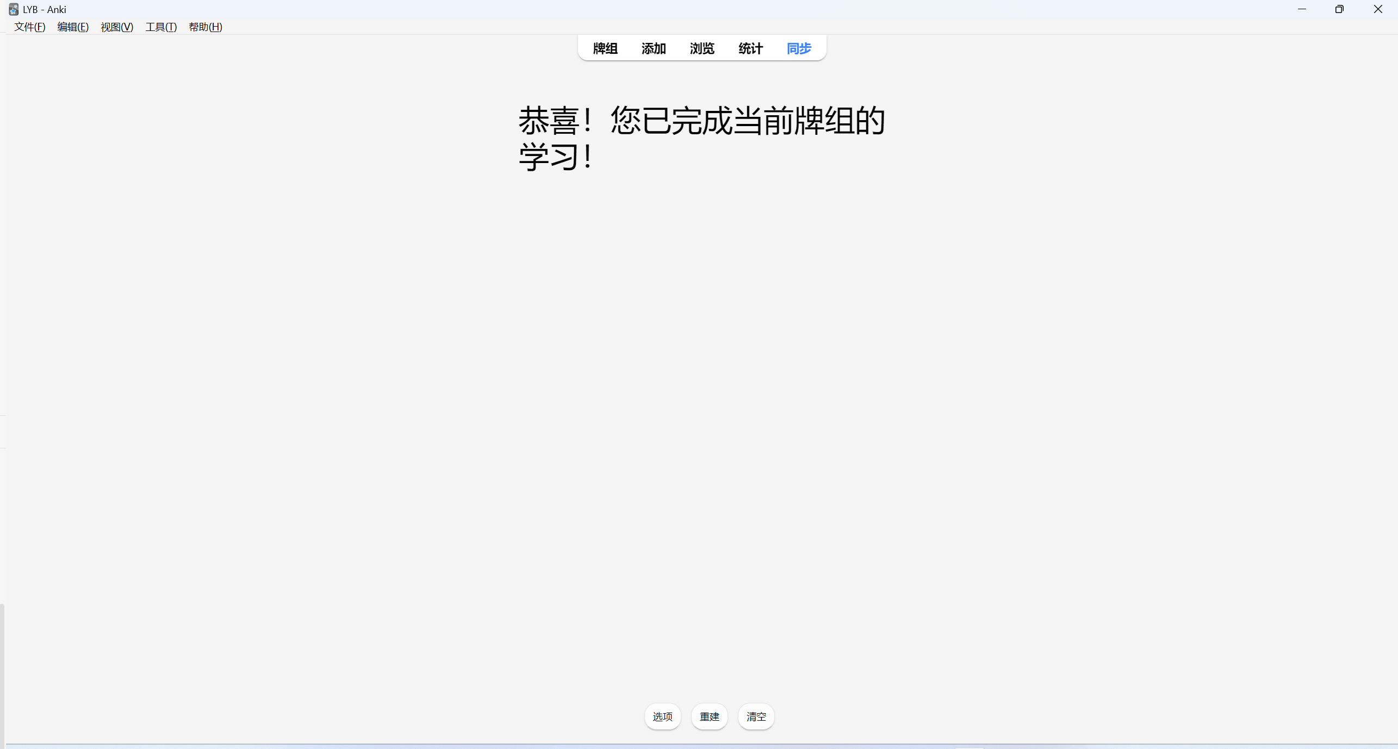
Task: Close the Anki window
Action: click(x=1378, y=9)
